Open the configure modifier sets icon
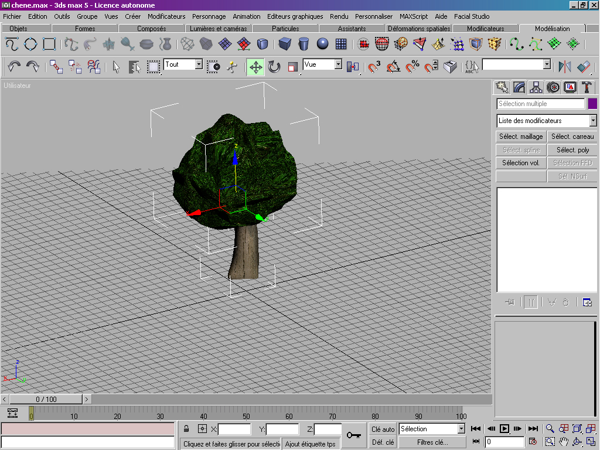The height and width of the screenshot is (450, 600). [x=587, y=302]
